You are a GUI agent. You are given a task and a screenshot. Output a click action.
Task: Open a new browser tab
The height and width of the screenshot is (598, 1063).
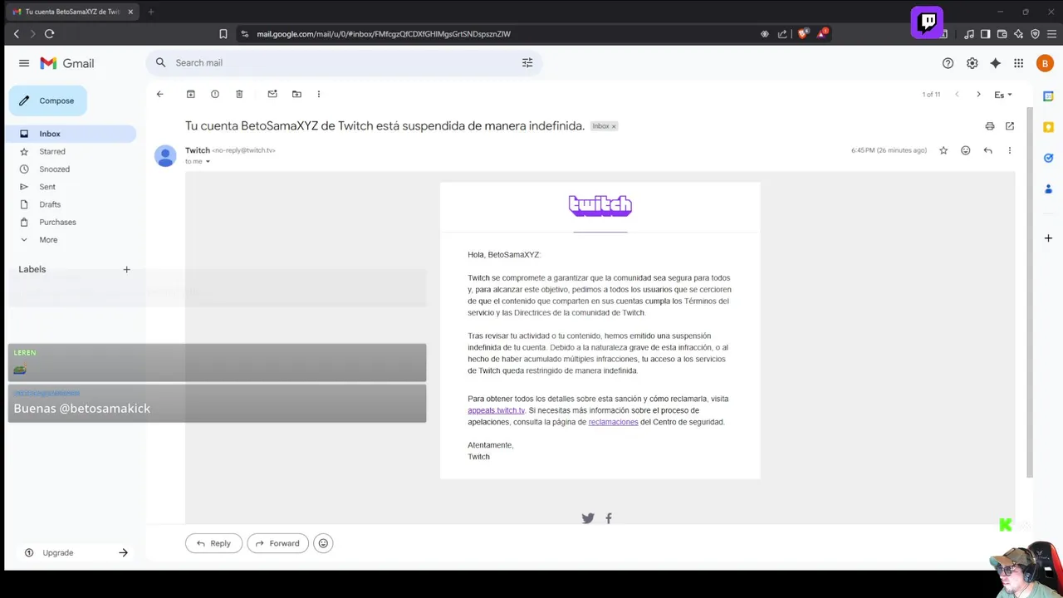tap(151, 12)
